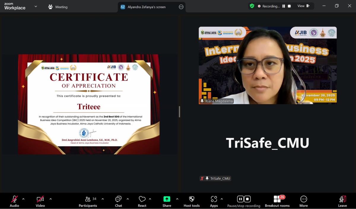Click the divider handle between panels
Screen dimensions: 356x209
(179, 112)
